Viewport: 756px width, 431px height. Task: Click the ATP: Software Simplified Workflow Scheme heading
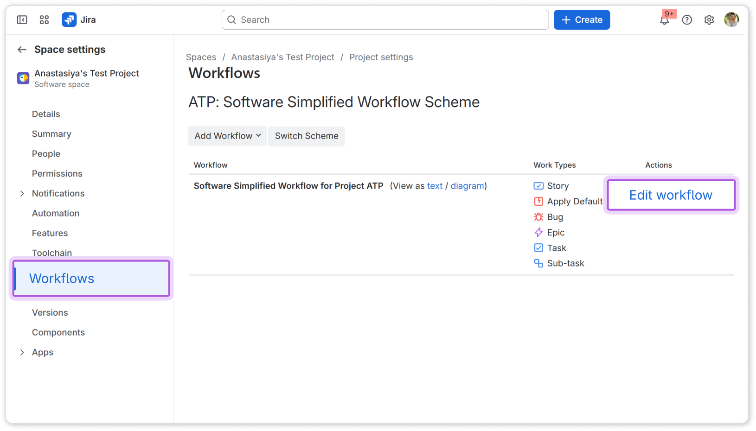point(334,102)
